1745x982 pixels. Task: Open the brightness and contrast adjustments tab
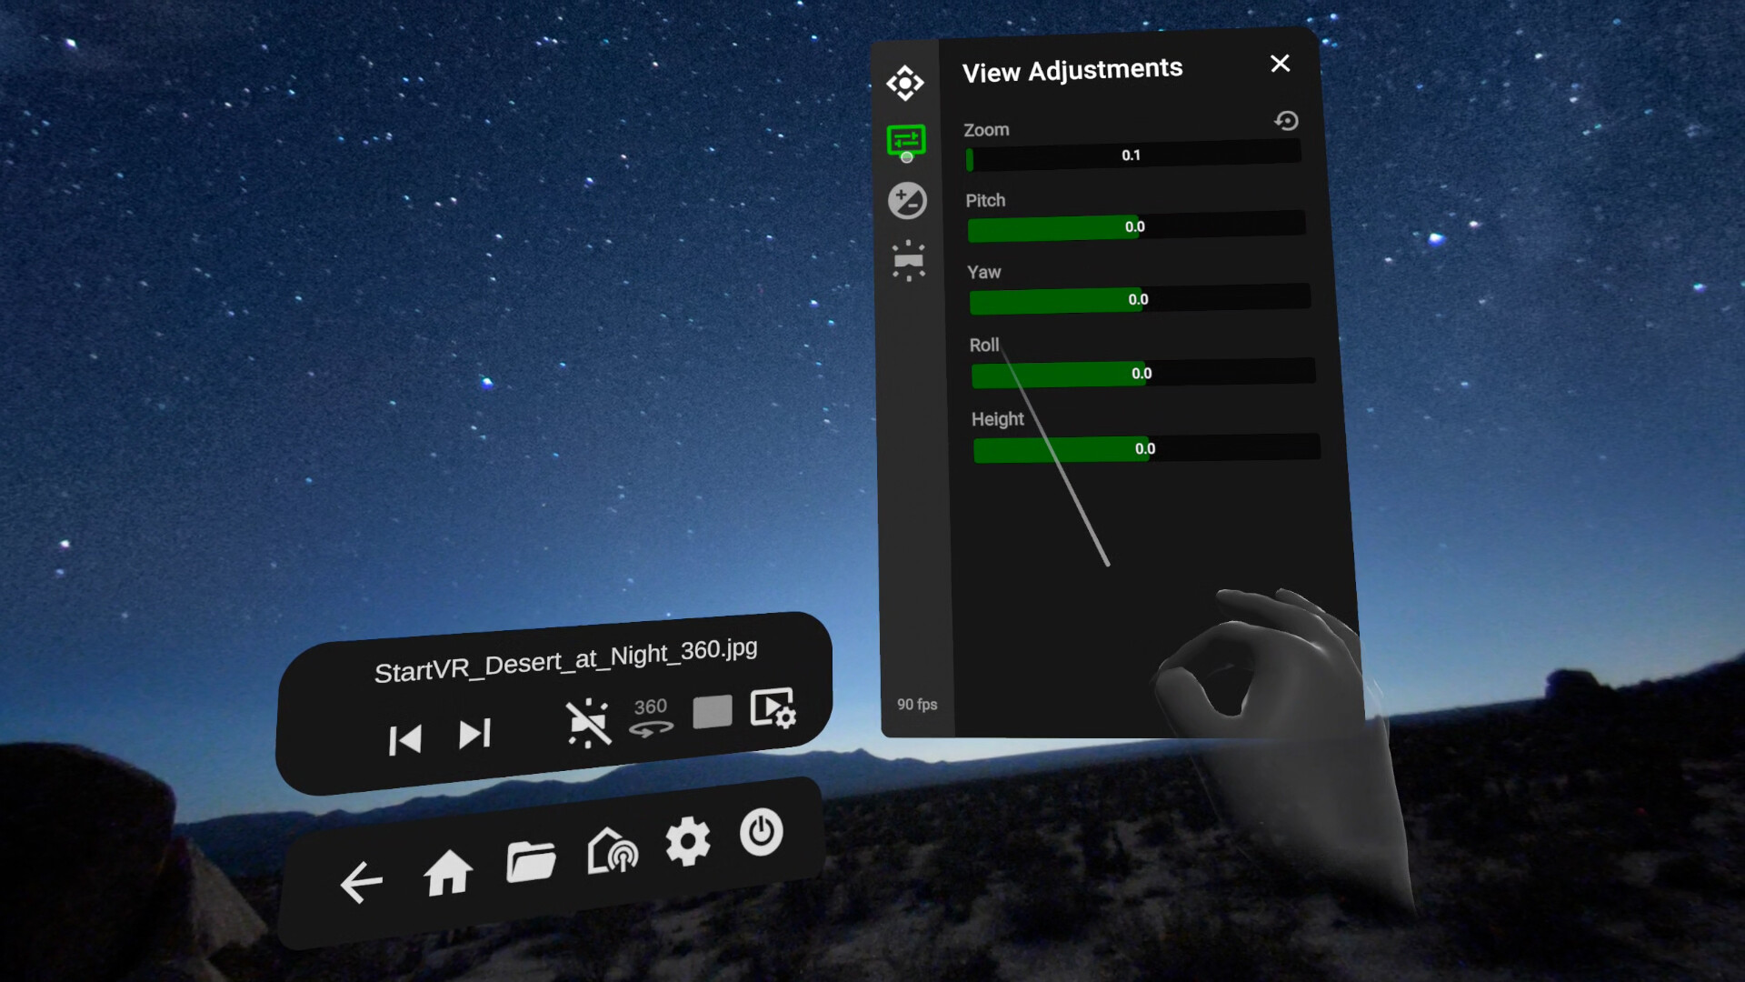coord(907,201)
